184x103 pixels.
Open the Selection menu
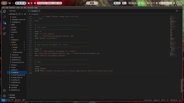click(12, 8)
